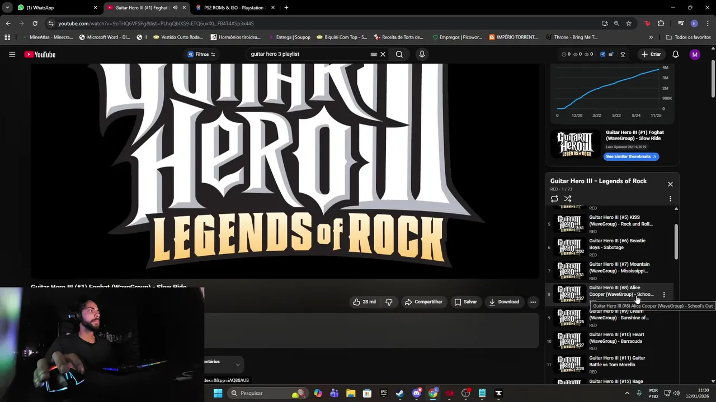Open IMPÉRIO TORRENT bookmark
Viewport: 716px width, 402px height.
[x=513, y=37]
